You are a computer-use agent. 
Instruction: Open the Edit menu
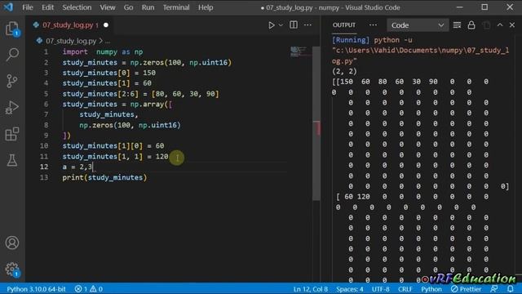point(47,7)
